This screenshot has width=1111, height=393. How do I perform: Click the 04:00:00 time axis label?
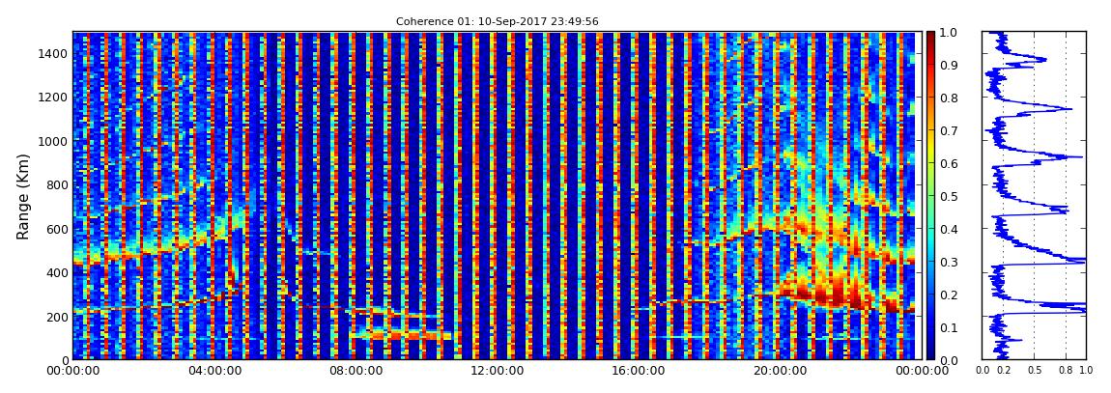coord(214,371)
